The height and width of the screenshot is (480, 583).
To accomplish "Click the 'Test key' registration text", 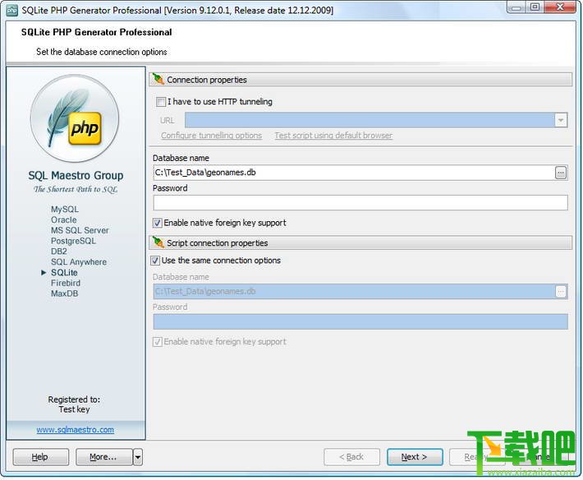I will coord(74,409).
